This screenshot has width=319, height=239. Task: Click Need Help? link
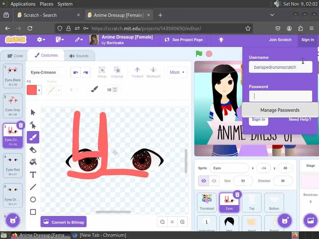coord(300,119)
